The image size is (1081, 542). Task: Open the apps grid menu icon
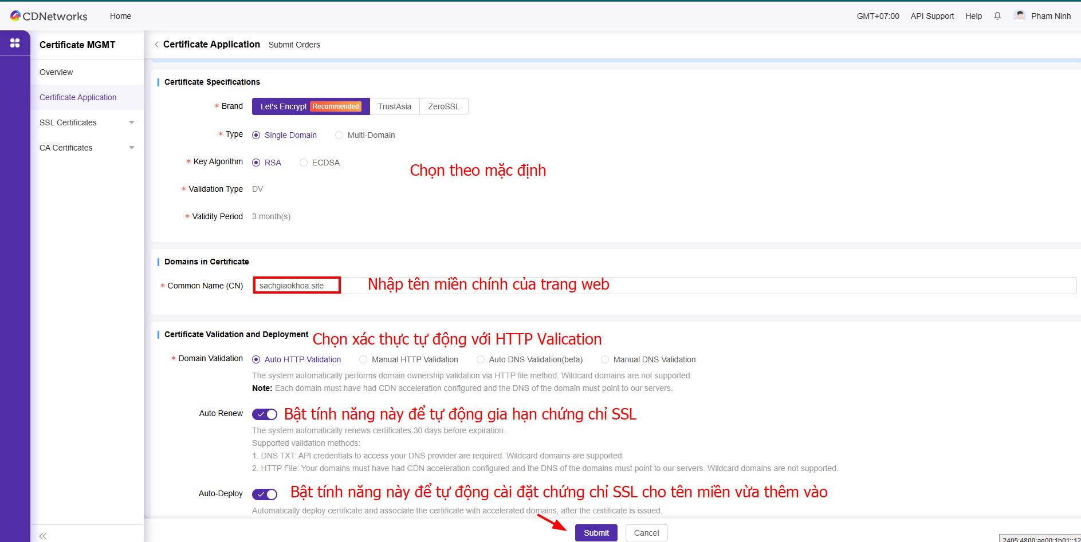click(15, 43)
